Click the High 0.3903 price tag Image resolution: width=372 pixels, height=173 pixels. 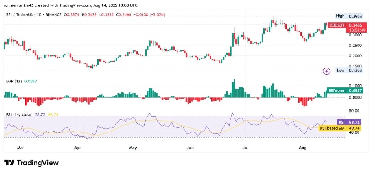(x=349, y=16)
